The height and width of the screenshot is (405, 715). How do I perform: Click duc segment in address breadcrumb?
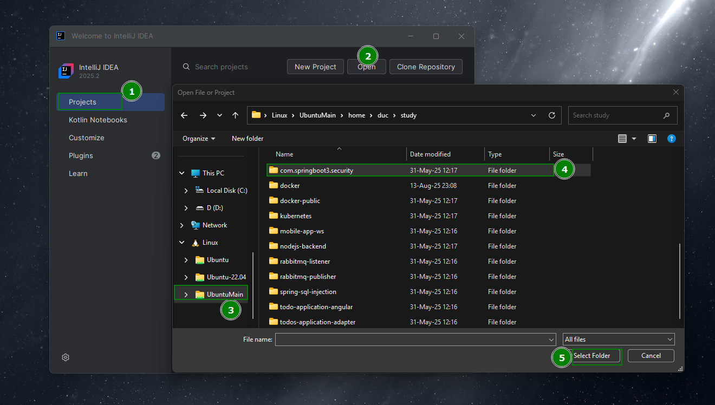coord(383,115)
